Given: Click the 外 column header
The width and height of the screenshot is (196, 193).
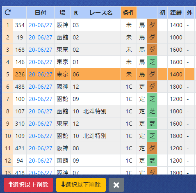Looking at the screenshot, I should (189, 12).
